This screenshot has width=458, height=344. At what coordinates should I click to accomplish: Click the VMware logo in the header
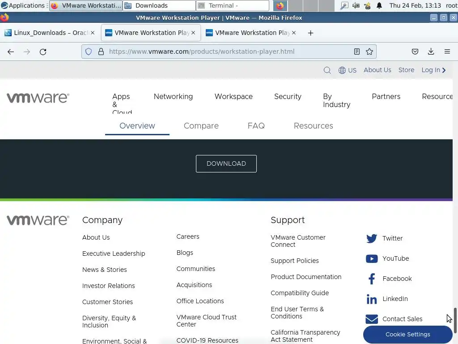(38, 98)
